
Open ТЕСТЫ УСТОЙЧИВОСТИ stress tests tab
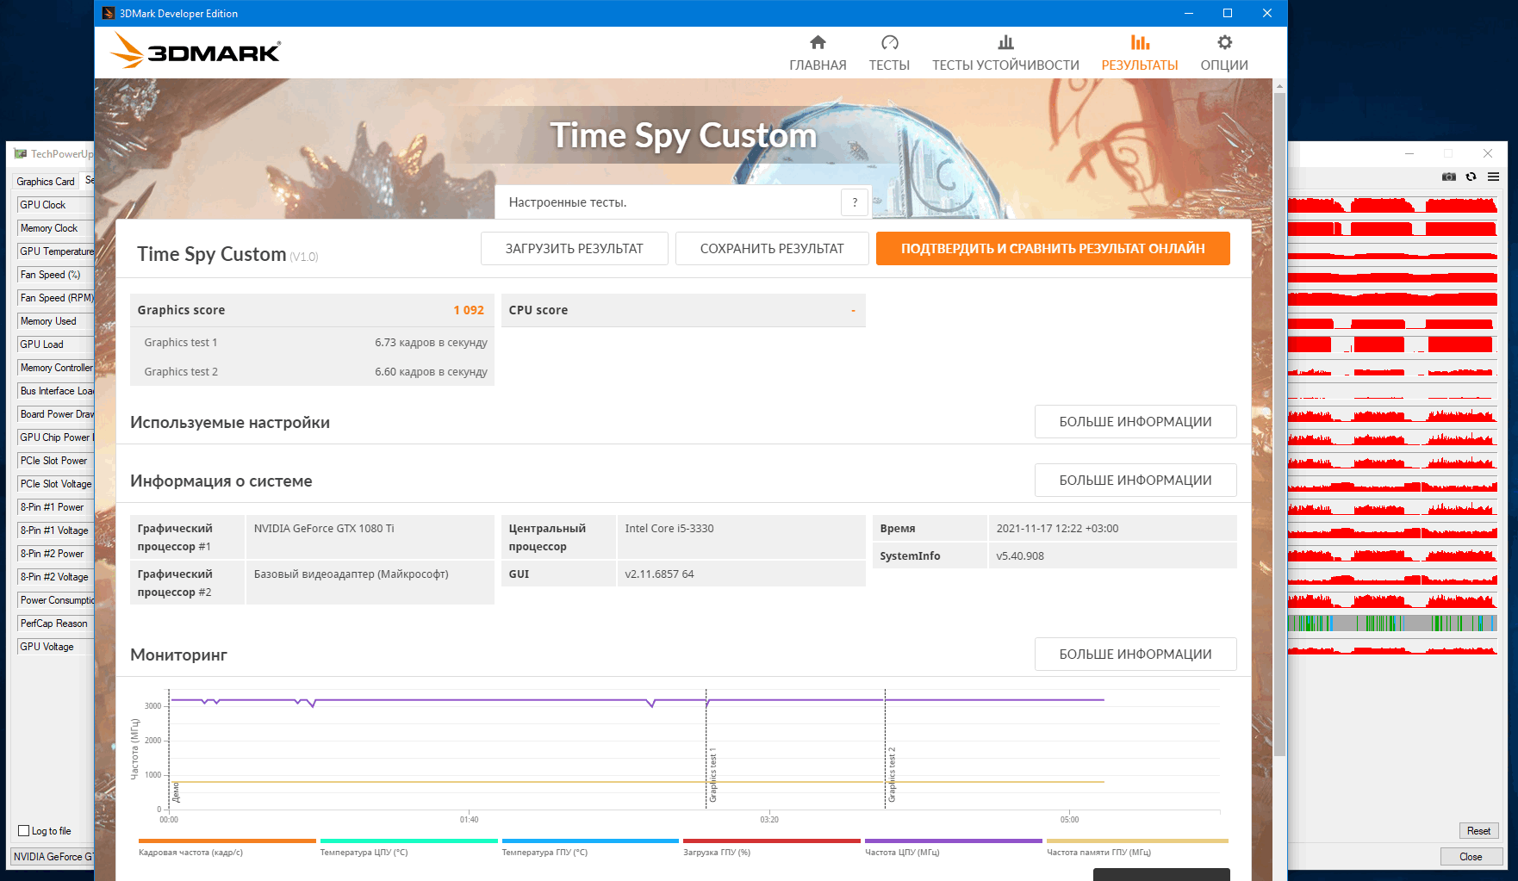(1005, 53)
